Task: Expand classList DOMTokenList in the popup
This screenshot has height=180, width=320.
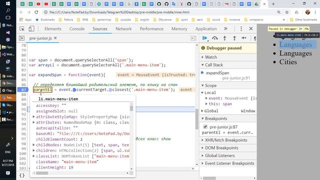Action: pos(33,156)
